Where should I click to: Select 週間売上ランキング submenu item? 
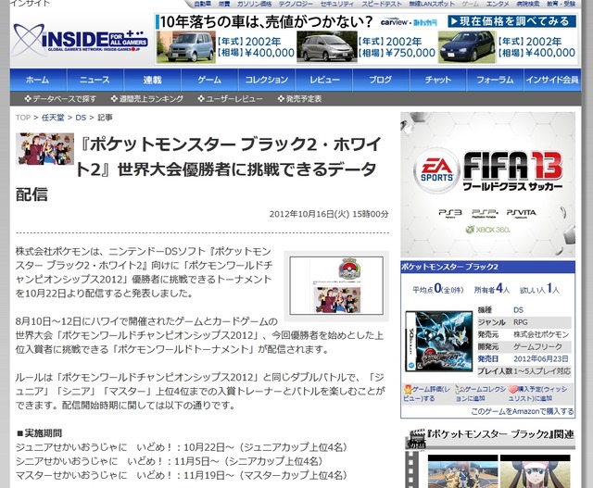point(147,99)
